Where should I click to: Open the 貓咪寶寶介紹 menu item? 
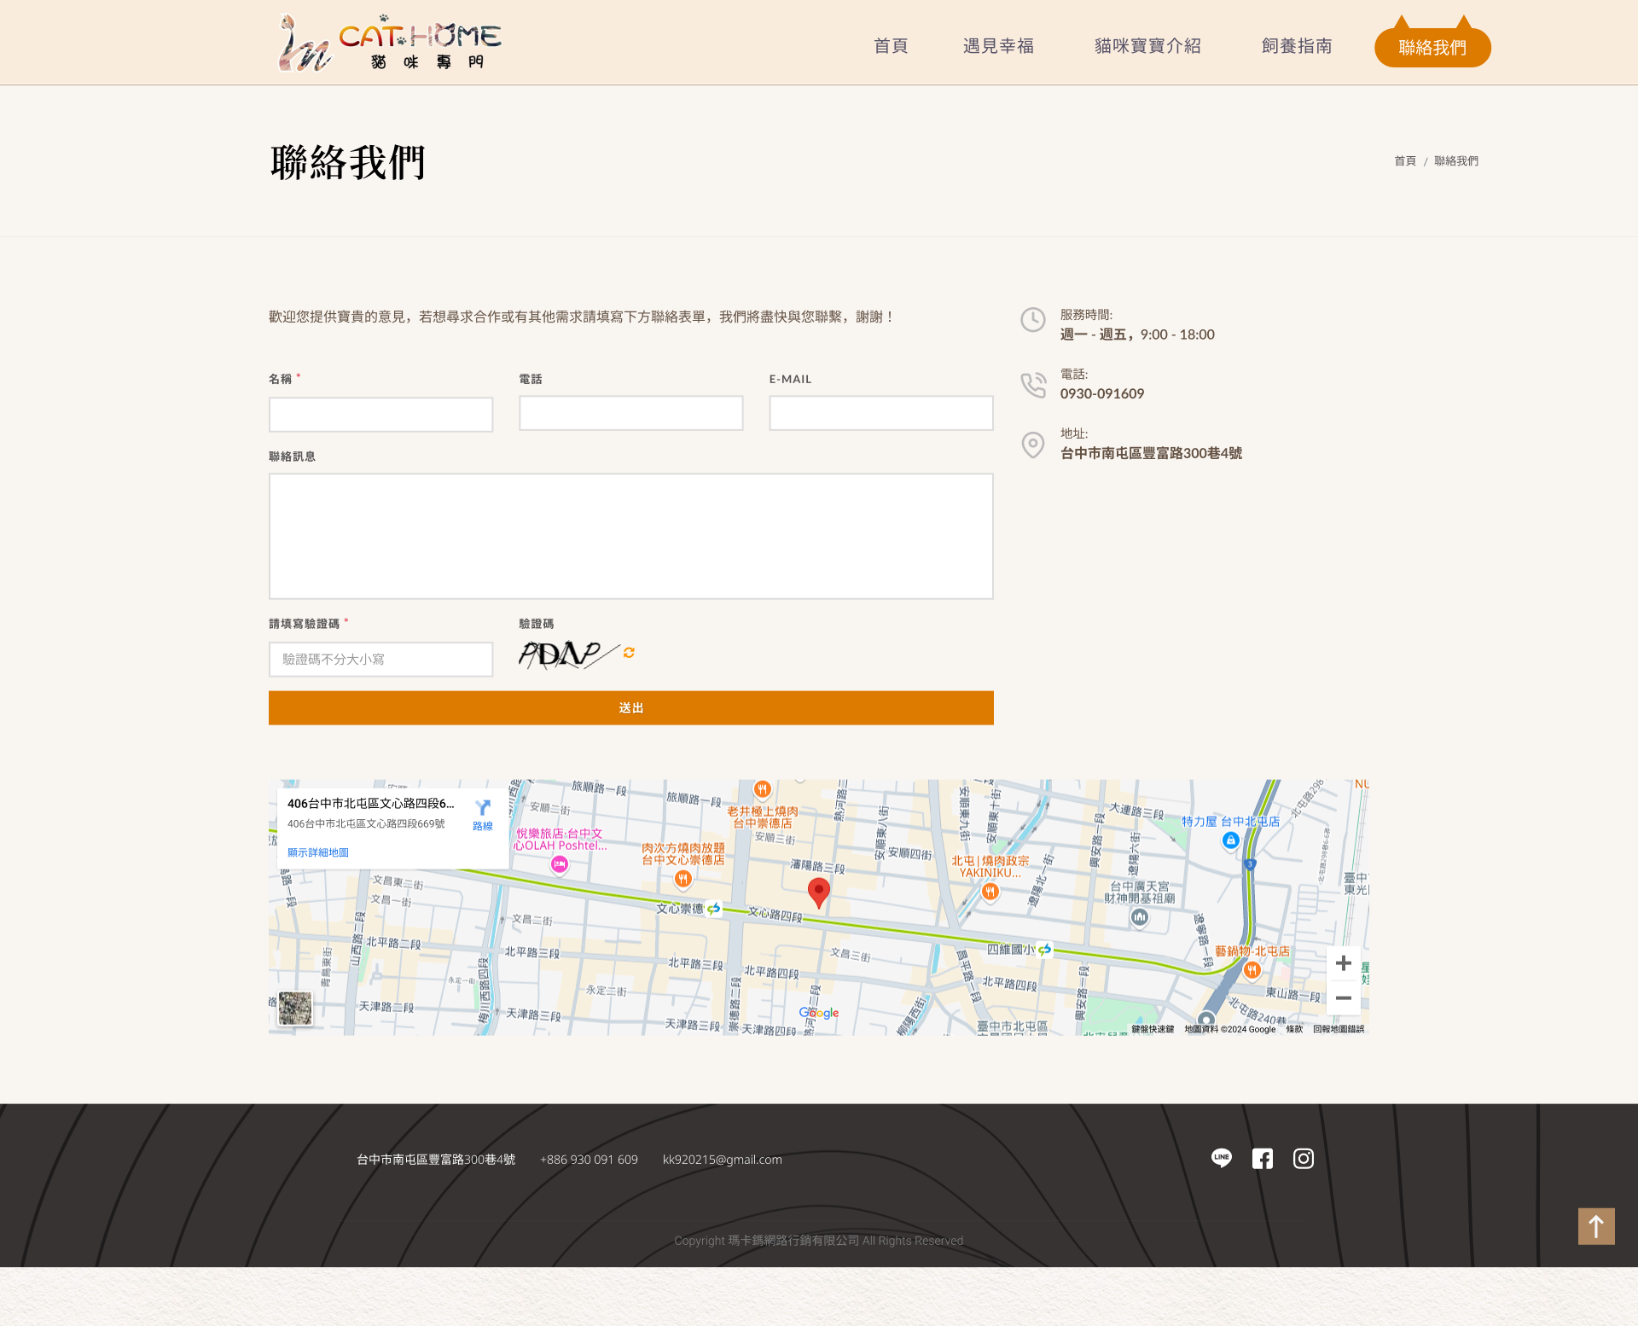pos(1147,46)
